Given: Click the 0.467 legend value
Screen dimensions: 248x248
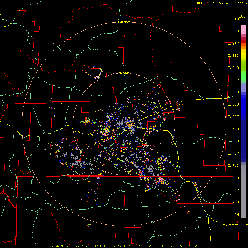Looking at the screenshot, I should tap(233, 153).
